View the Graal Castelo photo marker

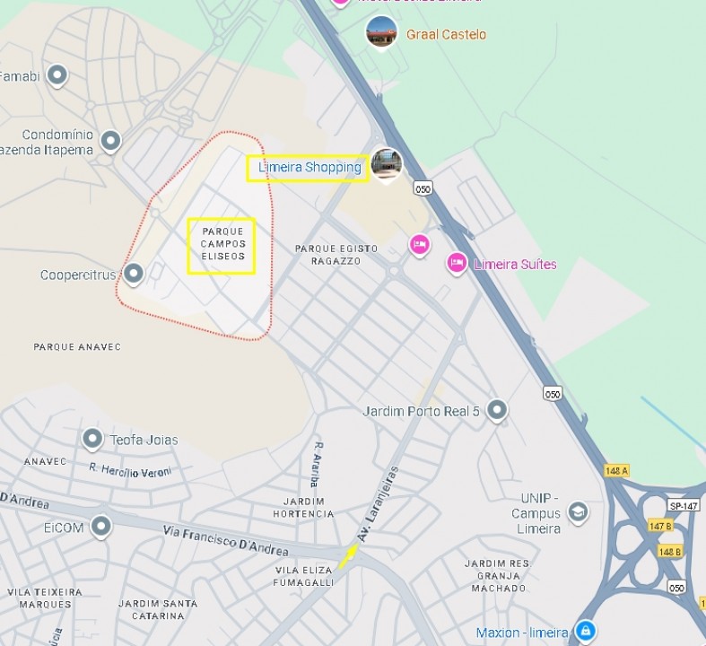381,33
